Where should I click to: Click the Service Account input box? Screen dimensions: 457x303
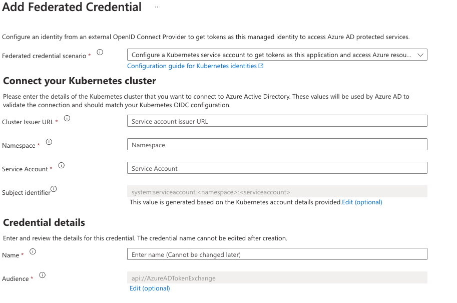pyautogui.click(x=277, y=168)
